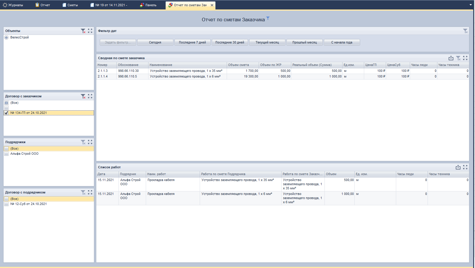
Task: Clear filter in Объекты panel
Action: tap(83, 31)
